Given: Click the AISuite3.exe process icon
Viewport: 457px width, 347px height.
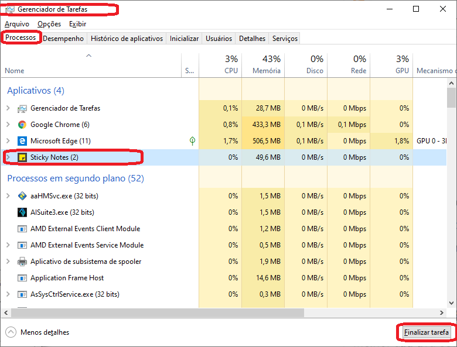Looking at the screenshot, I should (22, 212).
